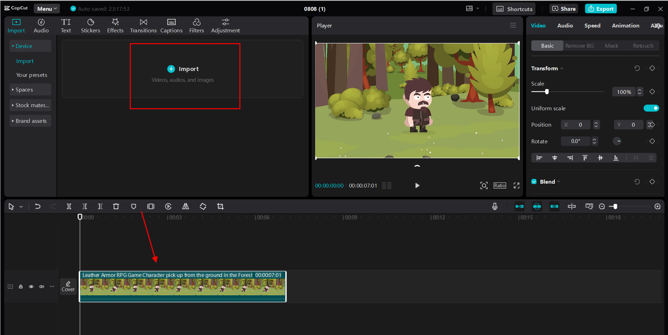Click the player screenshot focus icon
This screenshot has width=668, height=335.
[x=484, y=186]
